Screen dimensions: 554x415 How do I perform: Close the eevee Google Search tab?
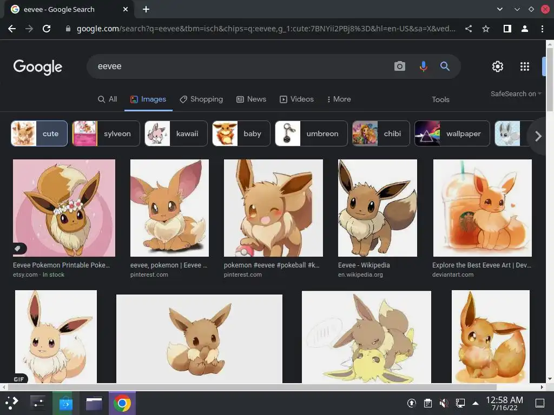pyautogui.click(x=126, y=9)
